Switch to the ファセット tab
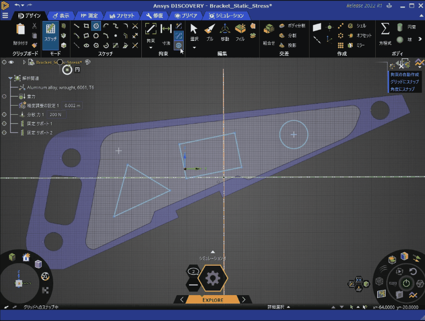425x321 pixels. point(122,16)
